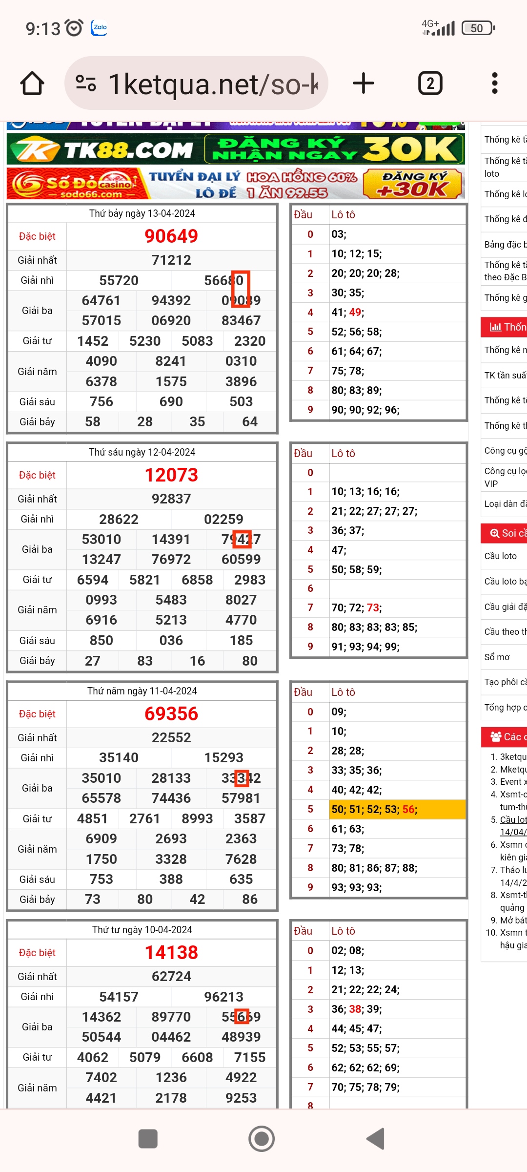Open the TK88.COM banner advertisement
Image resolution: width=527 pixels, height=1172 pixels.
[236, 149]
